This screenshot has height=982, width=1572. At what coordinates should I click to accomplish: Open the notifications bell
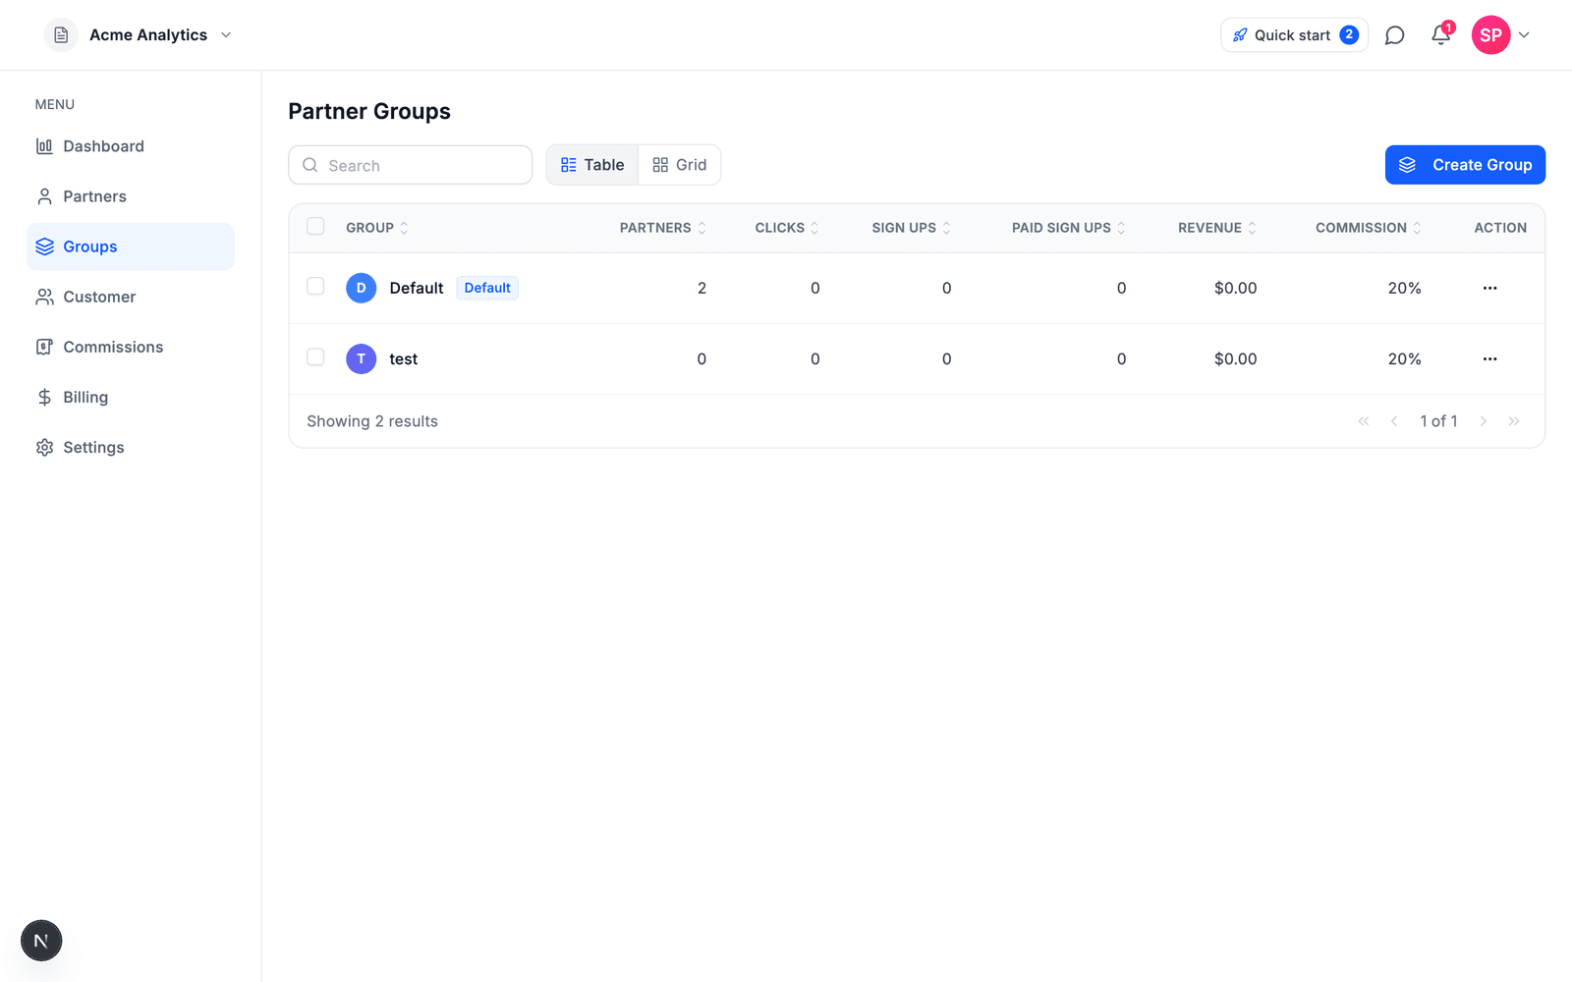[x=1440, y=35]
